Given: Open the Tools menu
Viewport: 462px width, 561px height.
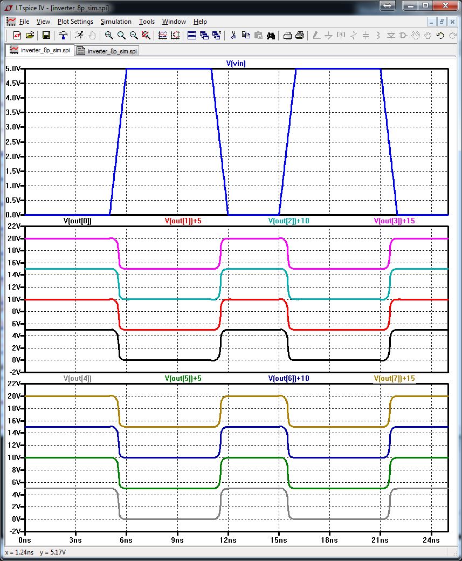Looking at the screenshot, I should 147,22.
